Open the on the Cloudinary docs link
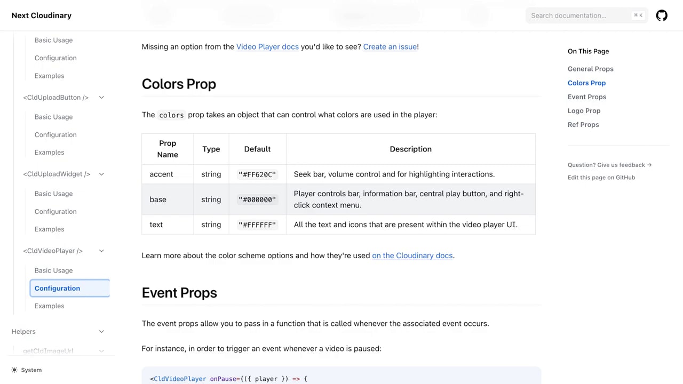Screen dimensions: 683x384 [412, 255]
